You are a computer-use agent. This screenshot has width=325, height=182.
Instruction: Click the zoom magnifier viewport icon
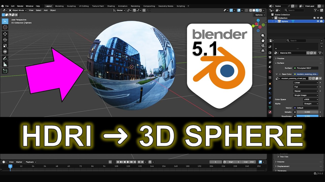tap(263, 36)
